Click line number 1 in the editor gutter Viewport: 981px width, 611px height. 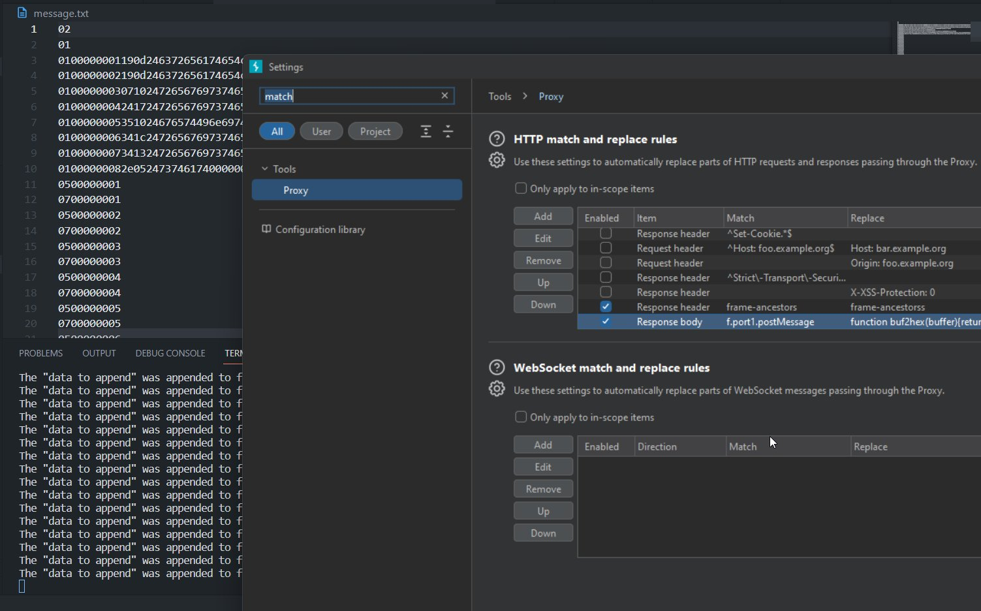click(x=33, y=29)
